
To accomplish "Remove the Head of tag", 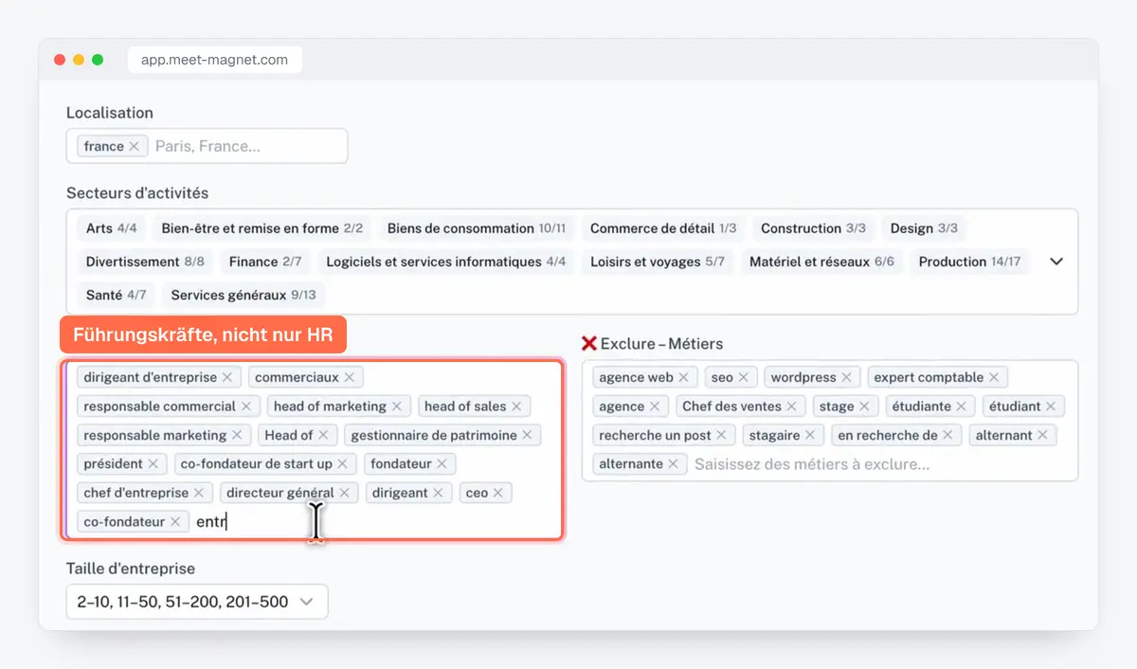I will pyautogui.click(x=323, y=435).
